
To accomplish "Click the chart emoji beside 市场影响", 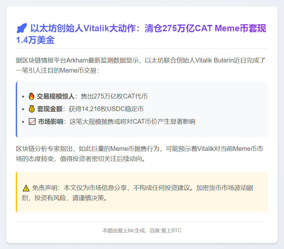I will click(32, 122).
